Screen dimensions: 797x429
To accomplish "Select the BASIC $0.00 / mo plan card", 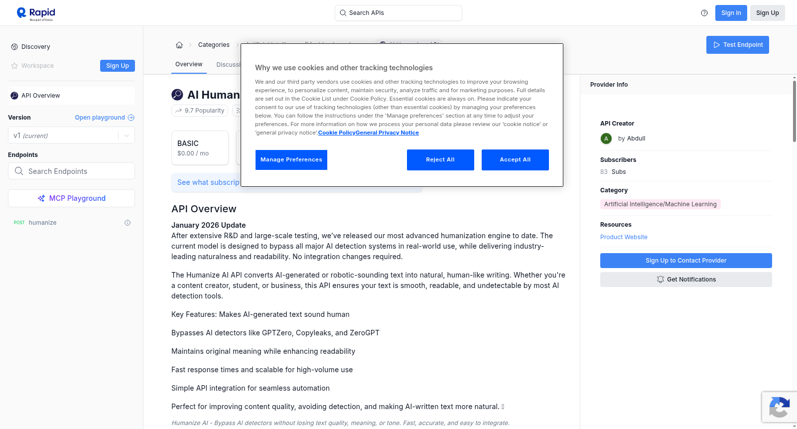I will (x=200, y=148).
